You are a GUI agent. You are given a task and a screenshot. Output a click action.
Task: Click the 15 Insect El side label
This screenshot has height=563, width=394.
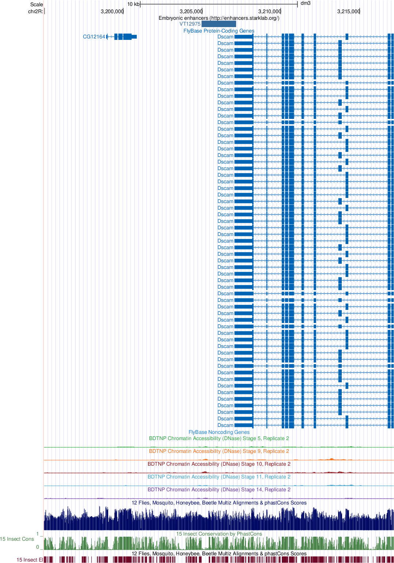point(29,560)
